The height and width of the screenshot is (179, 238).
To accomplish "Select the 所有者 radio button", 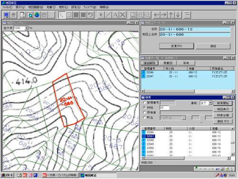I will click(144, 112).
